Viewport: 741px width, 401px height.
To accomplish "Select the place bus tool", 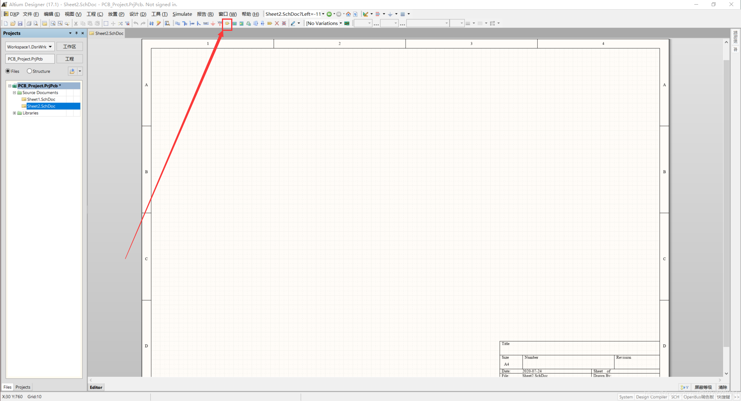I will (x=185, y=24).
